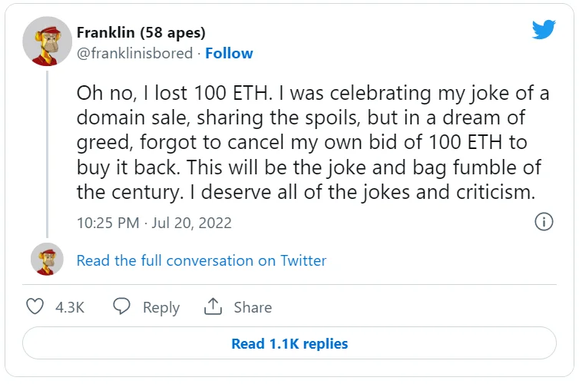Click the Share upload arrow icon
This screenshot has height=384, width=579.
[x=213, y=306]
